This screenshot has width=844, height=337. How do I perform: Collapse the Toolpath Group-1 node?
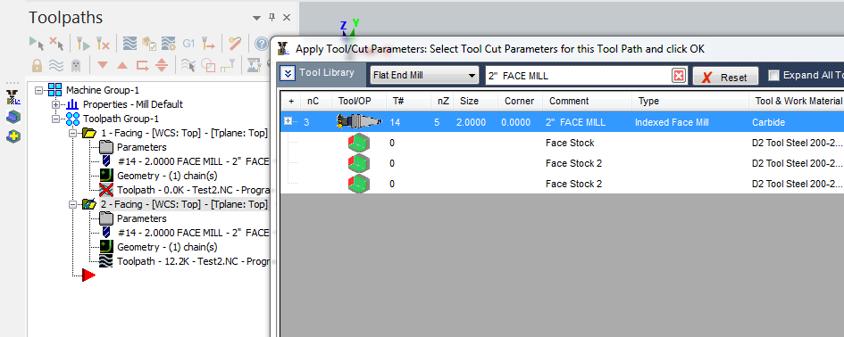pyautogui.click(x=55, y=119)
